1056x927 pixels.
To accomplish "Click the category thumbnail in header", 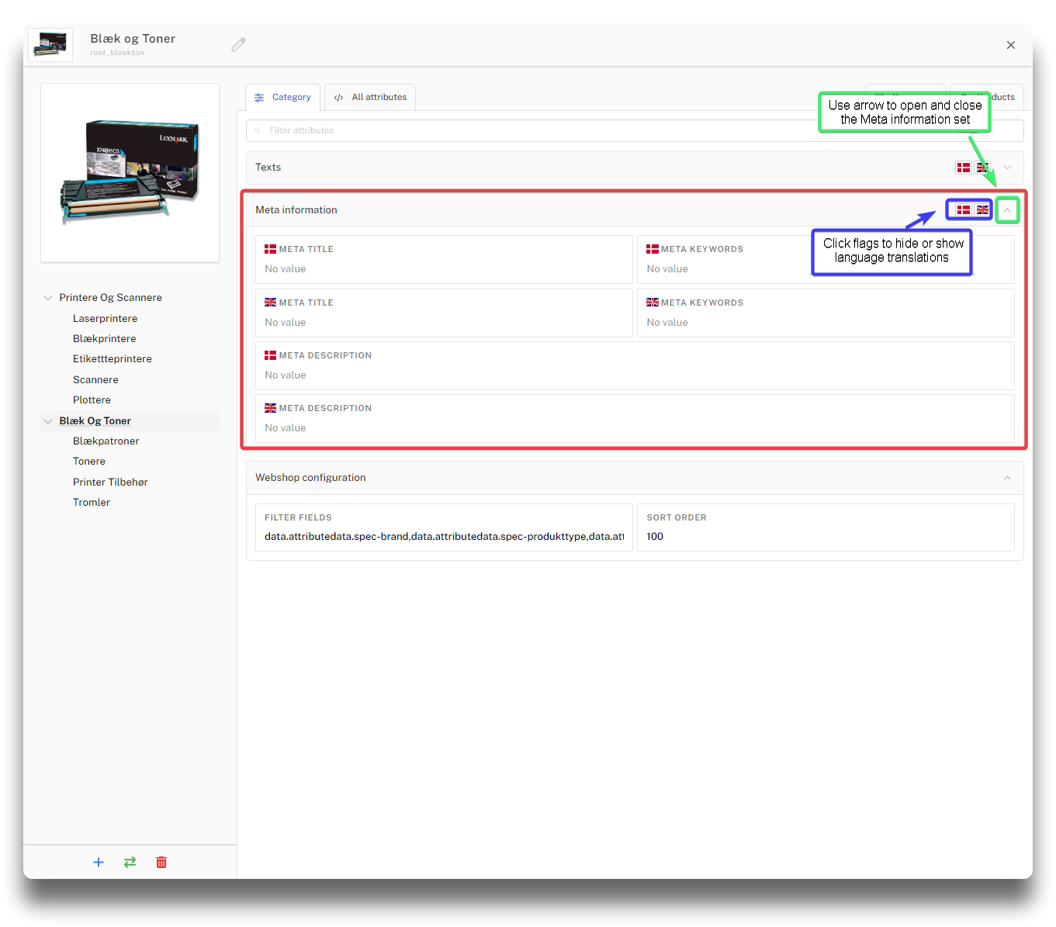I will tap(51, 45).
